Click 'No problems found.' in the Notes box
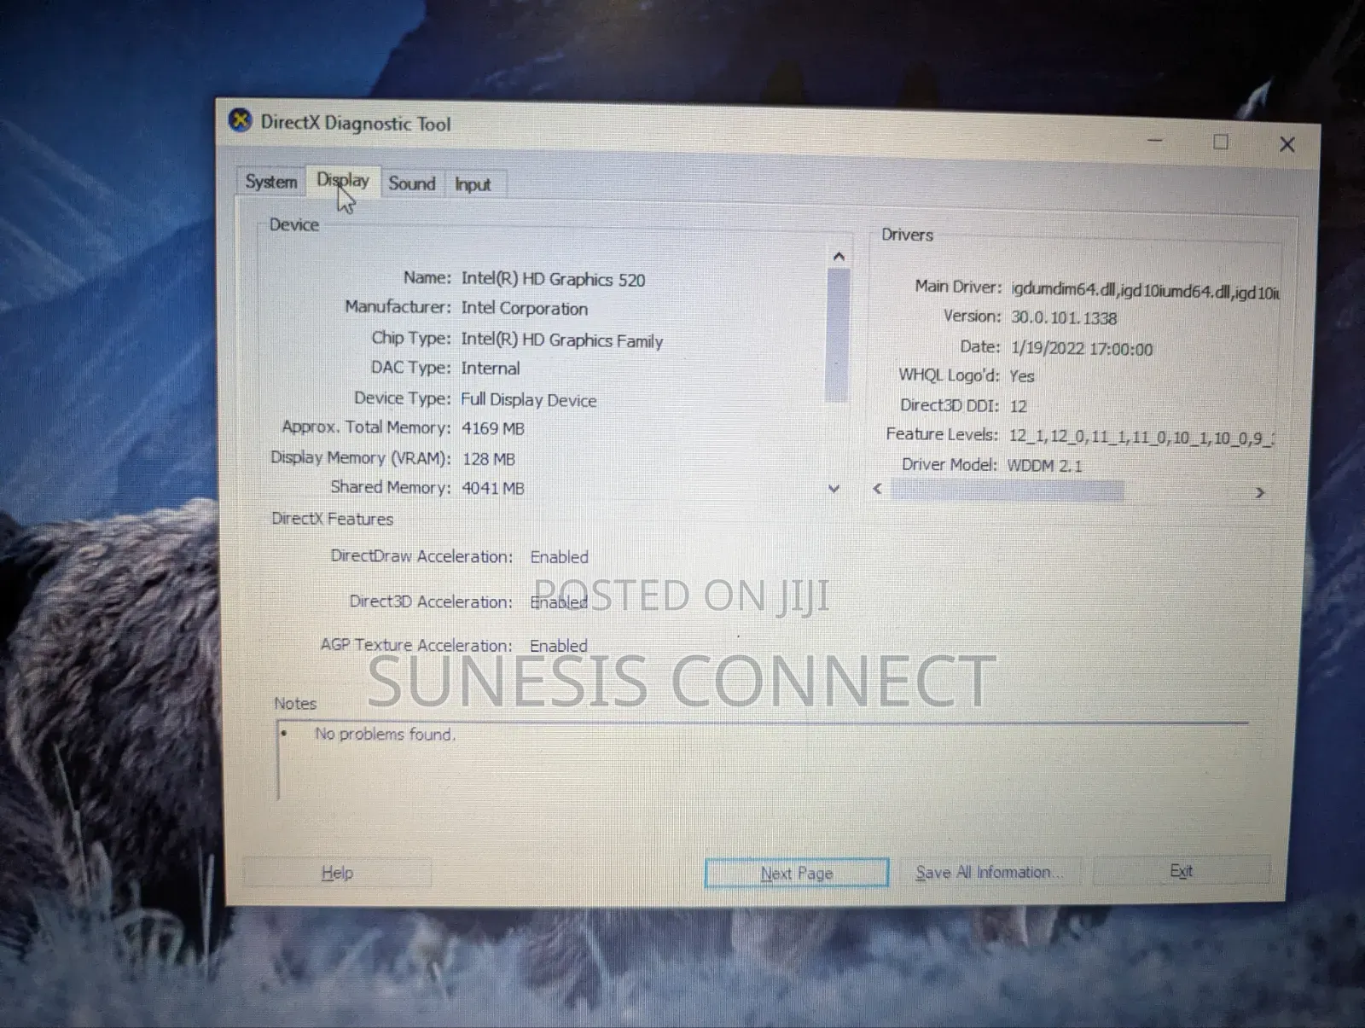This screenshot has width=1365, height=1028. [385, 735]
